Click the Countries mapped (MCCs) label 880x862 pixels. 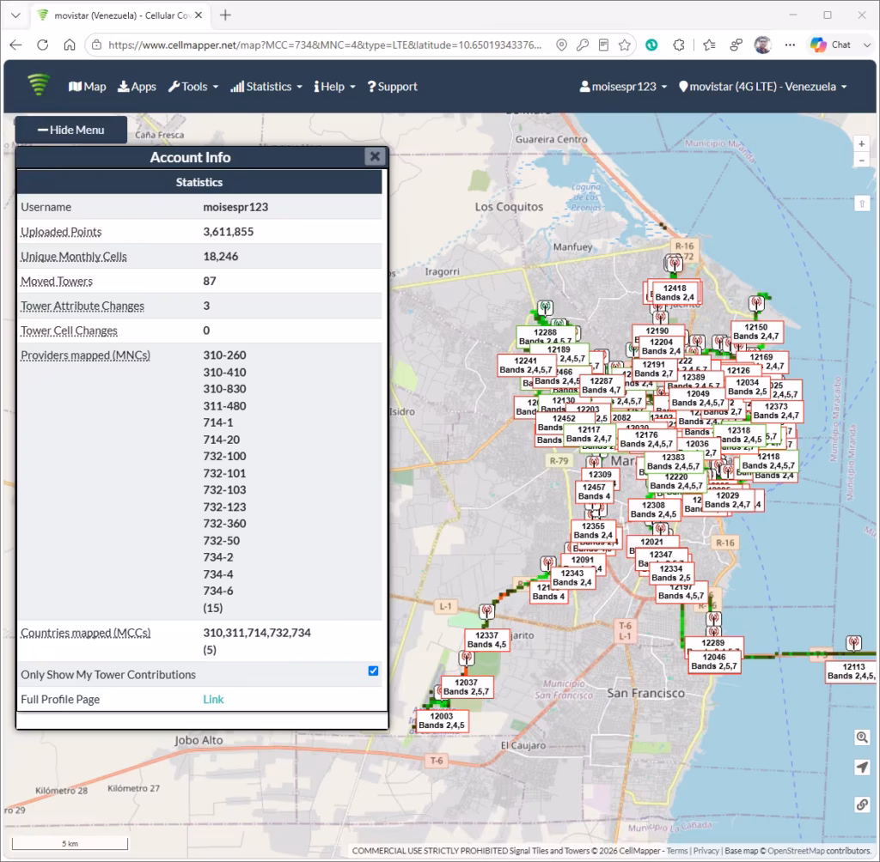[85, 633]
